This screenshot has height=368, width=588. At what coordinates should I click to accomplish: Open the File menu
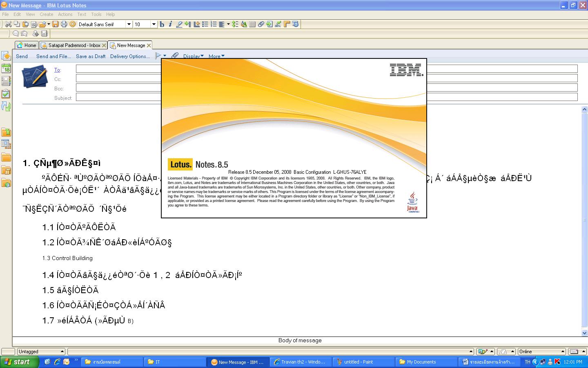pyautogui.click(x=5, y=14)
